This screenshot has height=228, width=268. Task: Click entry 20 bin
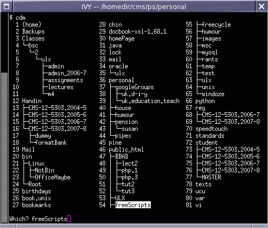tap(27, 156)
